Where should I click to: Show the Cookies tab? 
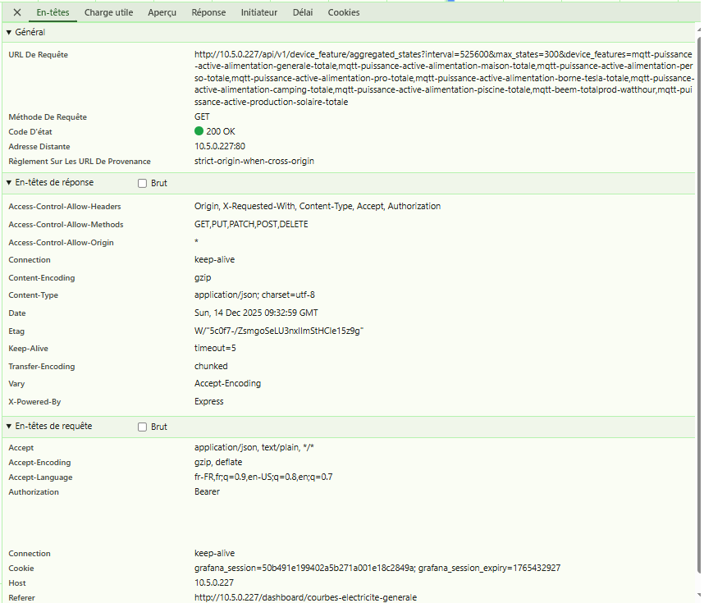[x=343, y=12]
